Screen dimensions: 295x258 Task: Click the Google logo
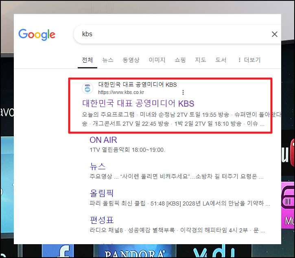(37, 35)
